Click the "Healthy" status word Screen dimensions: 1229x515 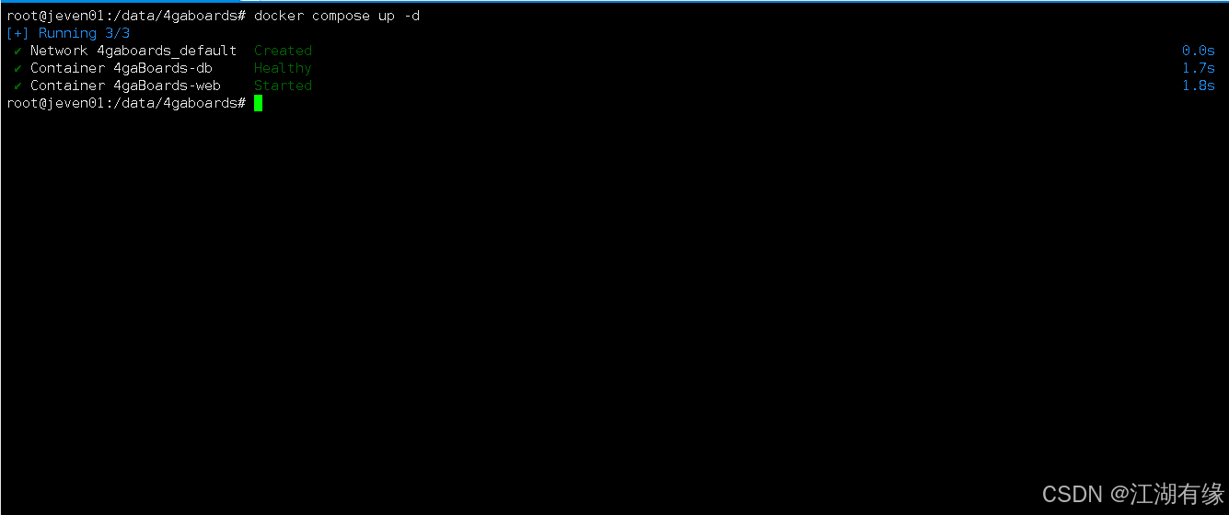pos(283,68)
